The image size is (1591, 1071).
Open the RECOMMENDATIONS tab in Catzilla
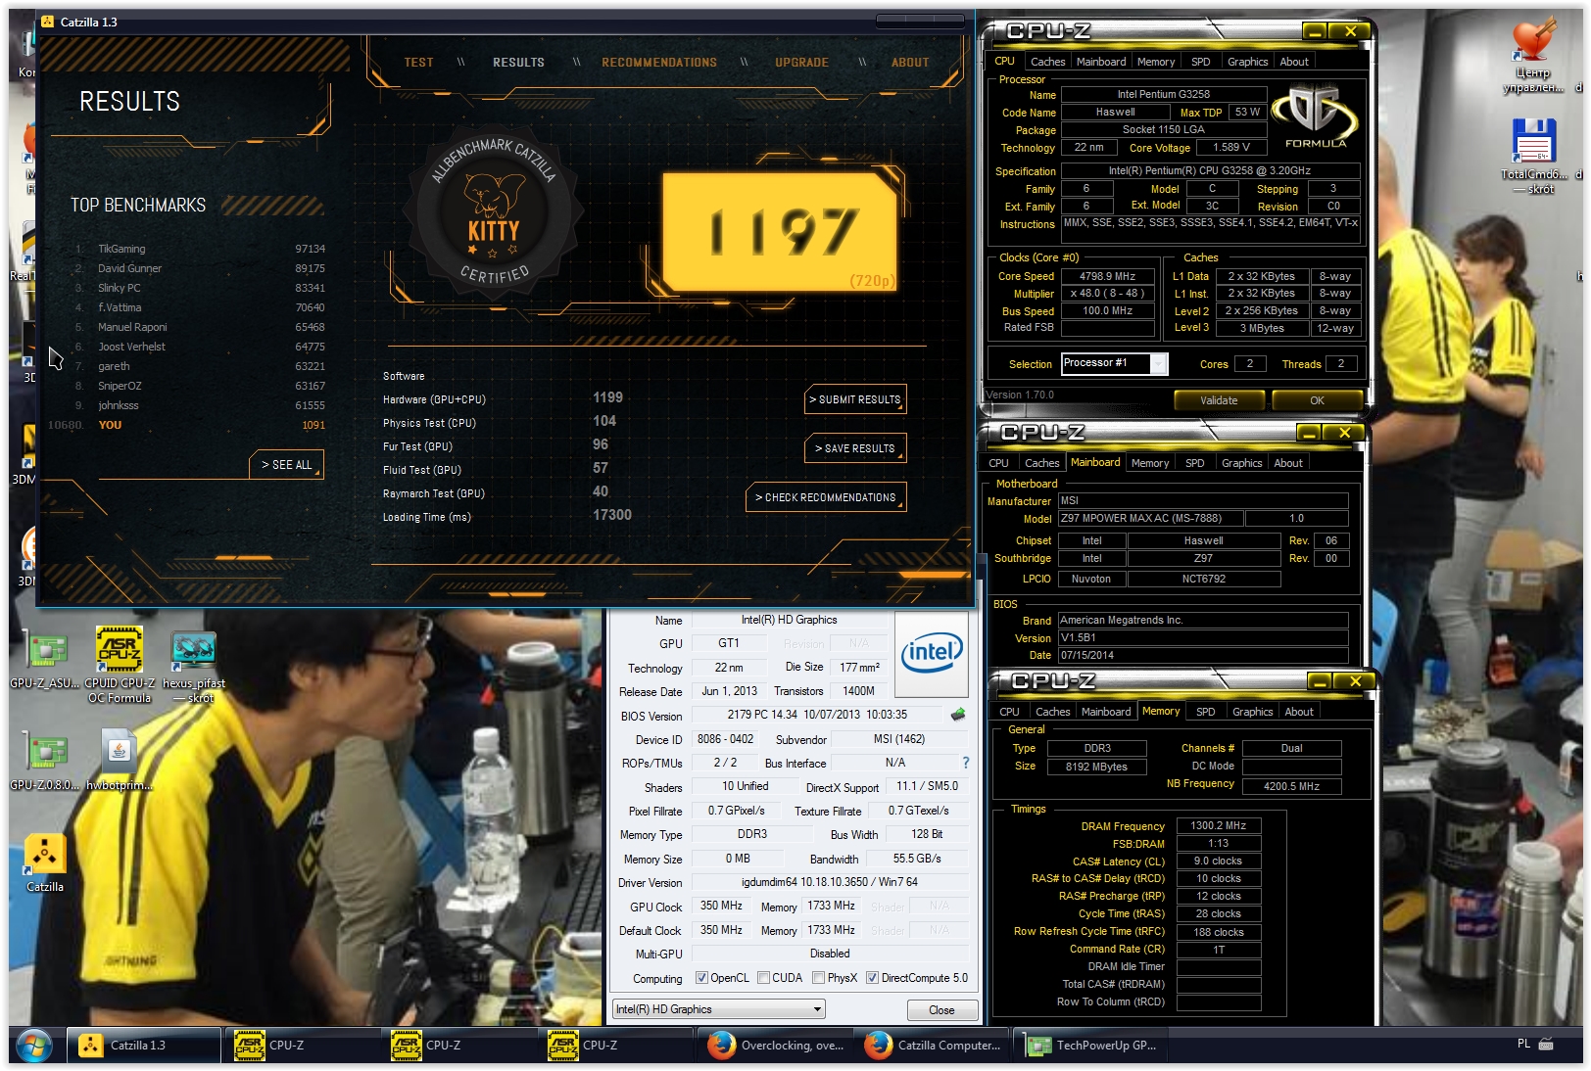click(x=659, y=63)
